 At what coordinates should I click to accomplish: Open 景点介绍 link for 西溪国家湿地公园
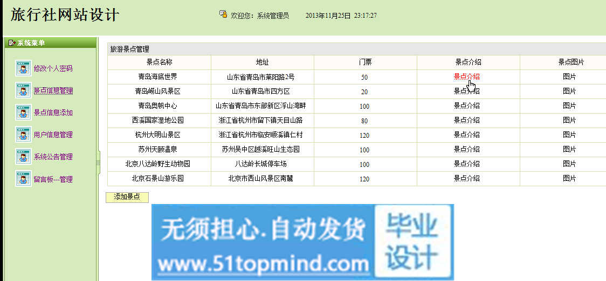pyautogui.click(x=467, y=121)
